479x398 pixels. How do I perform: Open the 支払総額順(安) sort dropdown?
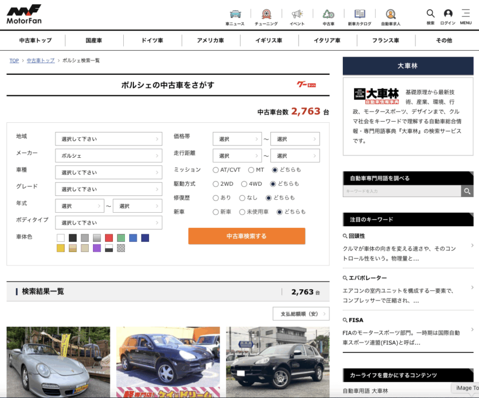(x=301, y=314)
